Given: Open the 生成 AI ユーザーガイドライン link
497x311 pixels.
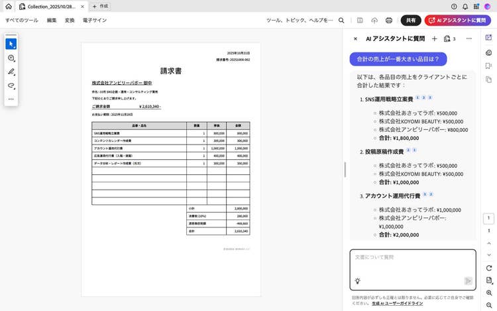Looking at the screenshot, I should coord(398,303).
